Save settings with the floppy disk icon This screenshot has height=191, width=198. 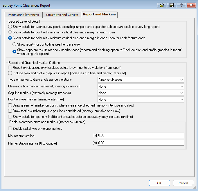(172, 5)
